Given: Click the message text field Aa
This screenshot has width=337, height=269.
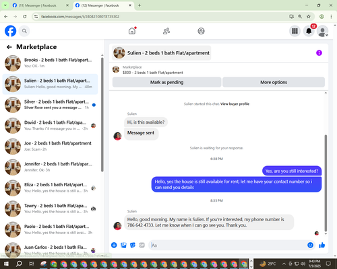Looking at the screenshot, I should tap(227, 245).
